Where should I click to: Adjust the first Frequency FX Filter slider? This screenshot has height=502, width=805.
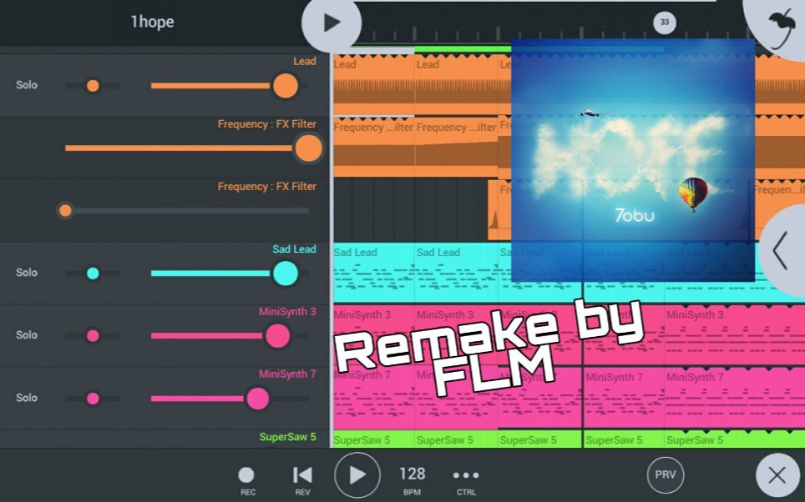pyautogui.click(x=194, y=148)
